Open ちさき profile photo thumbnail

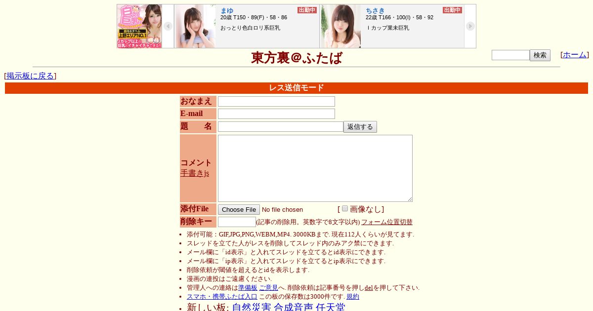pos(341,26)
